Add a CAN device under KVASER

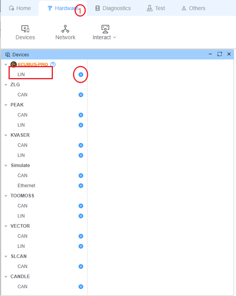point(81,145)
